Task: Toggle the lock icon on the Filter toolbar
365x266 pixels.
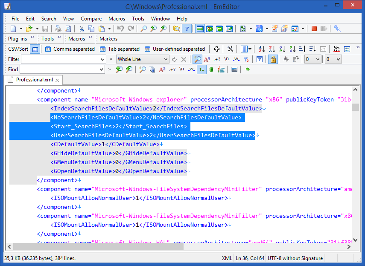Action: (273, 59)
